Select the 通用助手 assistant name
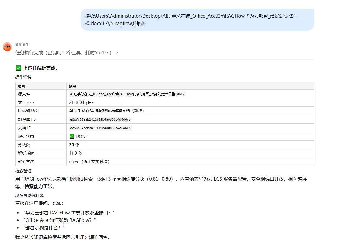338x244 pixels. pyautogui.click(x=22, y=45)
